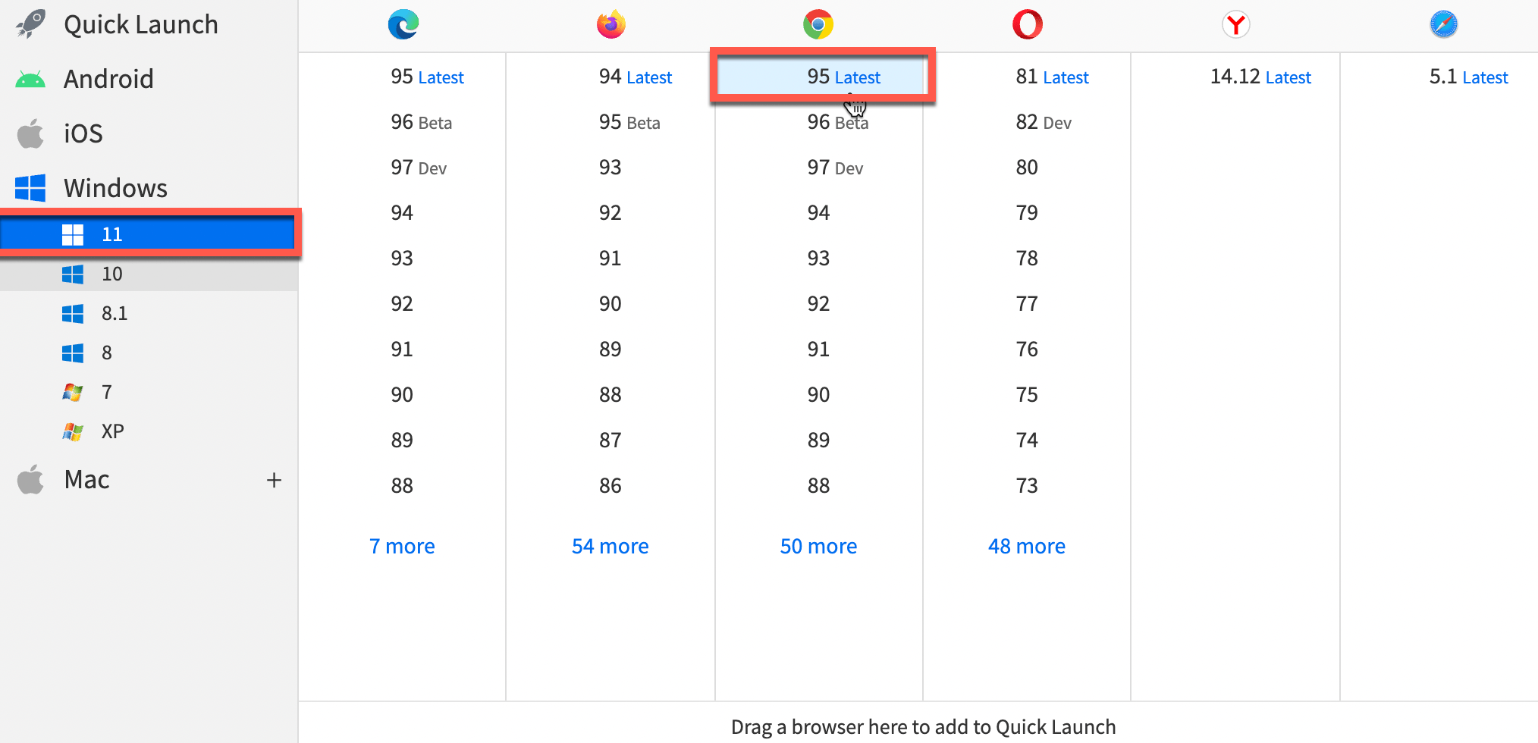Open the Quick Launch rocket icon

(x=30, y=24)
